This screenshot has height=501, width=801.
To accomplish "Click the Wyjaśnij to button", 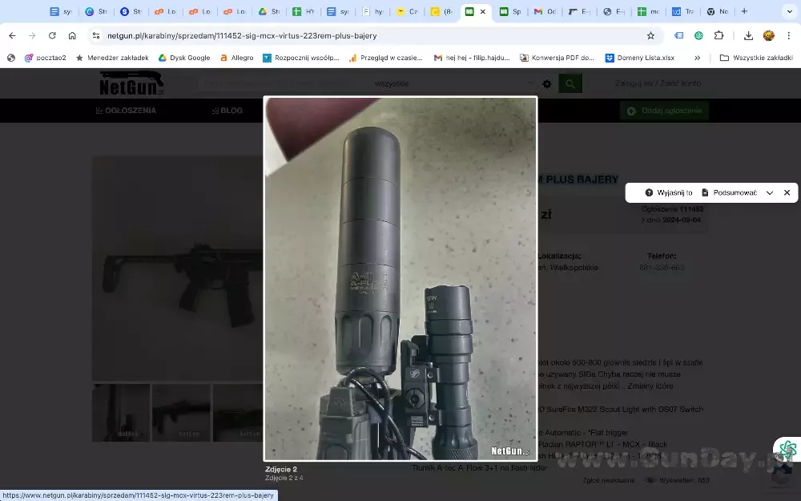I will click(668, 192).
